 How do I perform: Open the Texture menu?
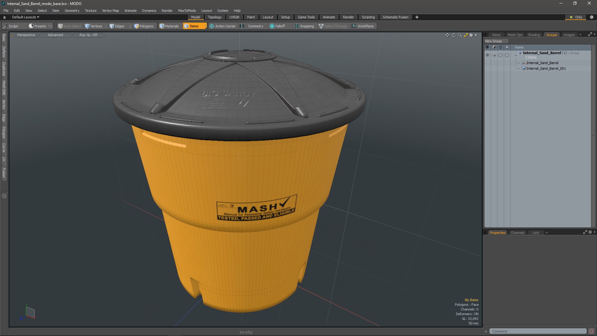[x=90, y=11]
